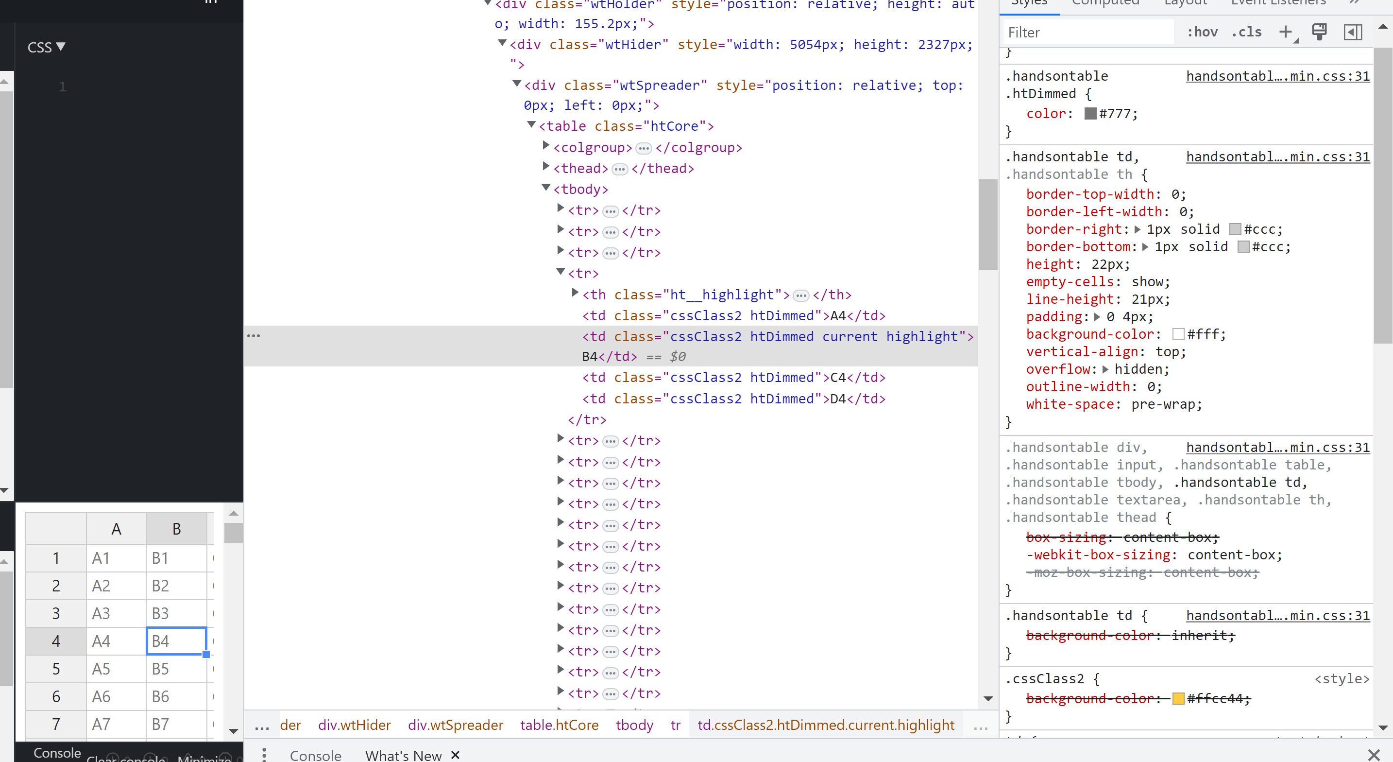Open handsontable min.css link for td, th rule

pos(1278,157)
